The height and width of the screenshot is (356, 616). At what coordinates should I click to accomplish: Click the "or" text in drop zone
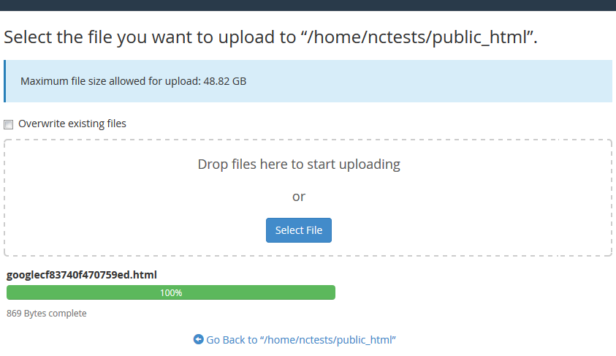point(299,197)
